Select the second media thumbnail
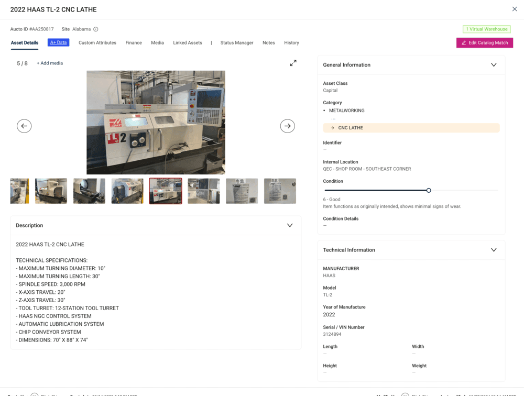The image size is (524, 396). click(x=51, y=191)
